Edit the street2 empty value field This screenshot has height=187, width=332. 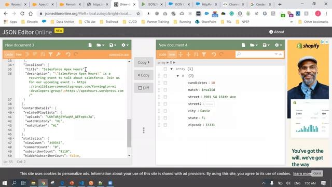click(209, 104)
